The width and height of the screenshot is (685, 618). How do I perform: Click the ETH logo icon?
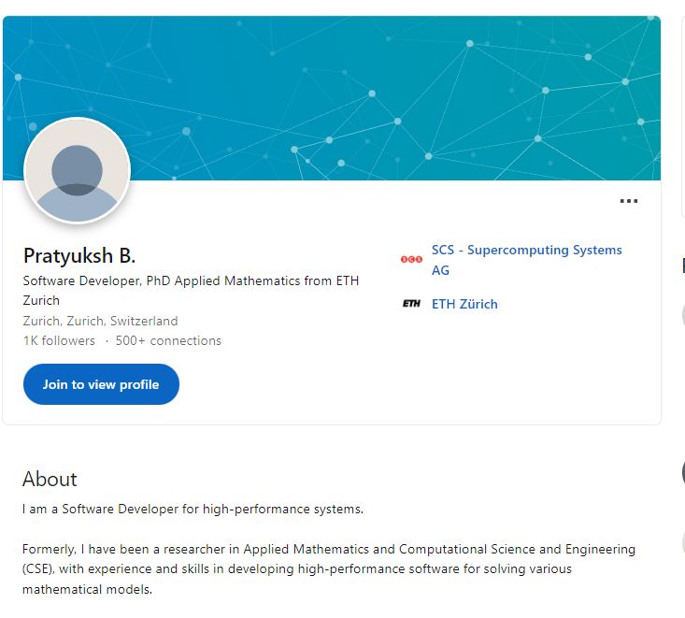pos(411,303)
